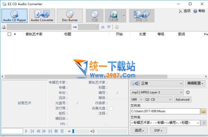Select the Audio CD Ripper tab
Viewport: 208px width, 137px height.
point(15,16)
